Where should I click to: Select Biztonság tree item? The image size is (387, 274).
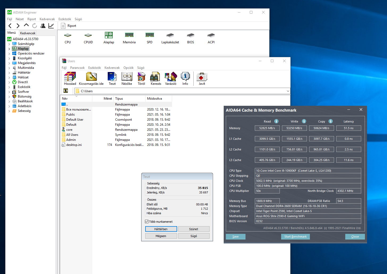tap(24, 96)
